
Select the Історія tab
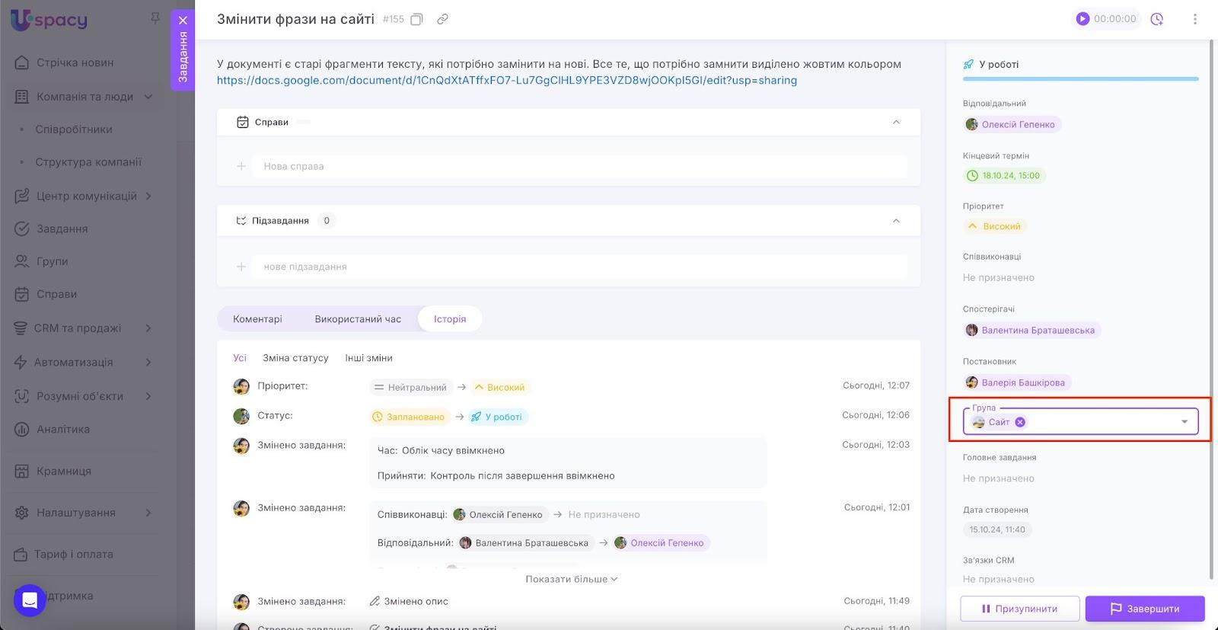[450, 319]
